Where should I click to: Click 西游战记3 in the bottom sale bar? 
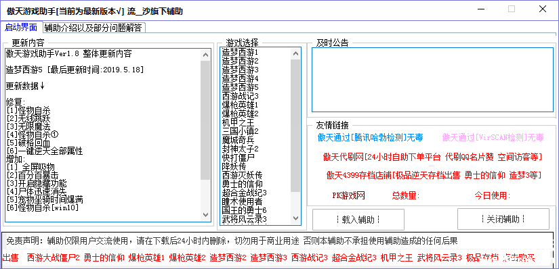310,258
